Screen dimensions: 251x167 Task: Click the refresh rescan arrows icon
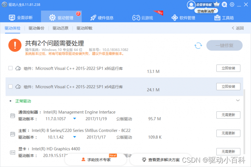pos(198,46)
